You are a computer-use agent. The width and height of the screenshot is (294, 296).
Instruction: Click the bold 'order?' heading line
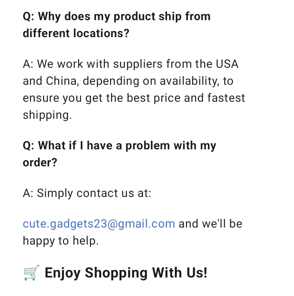click(x=40, y=163)
